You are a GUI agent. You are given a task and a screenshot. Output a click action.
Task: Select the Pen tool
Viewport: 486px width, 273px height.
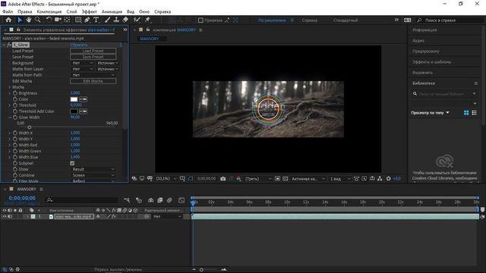[87, 20]
